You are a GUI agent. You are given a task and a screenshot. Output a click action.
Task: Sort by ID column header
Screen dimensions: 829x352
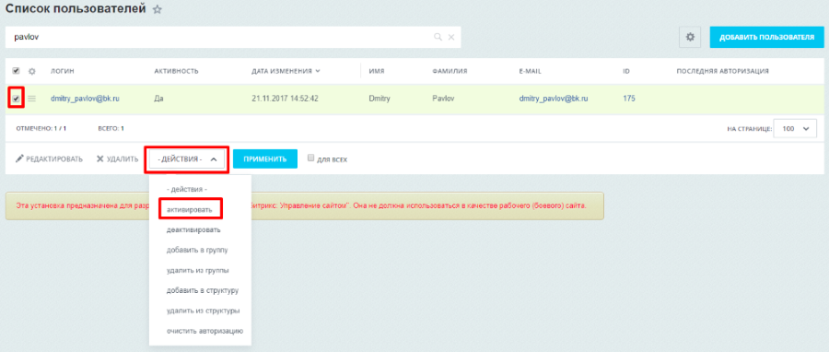click(x=626, y=71)
